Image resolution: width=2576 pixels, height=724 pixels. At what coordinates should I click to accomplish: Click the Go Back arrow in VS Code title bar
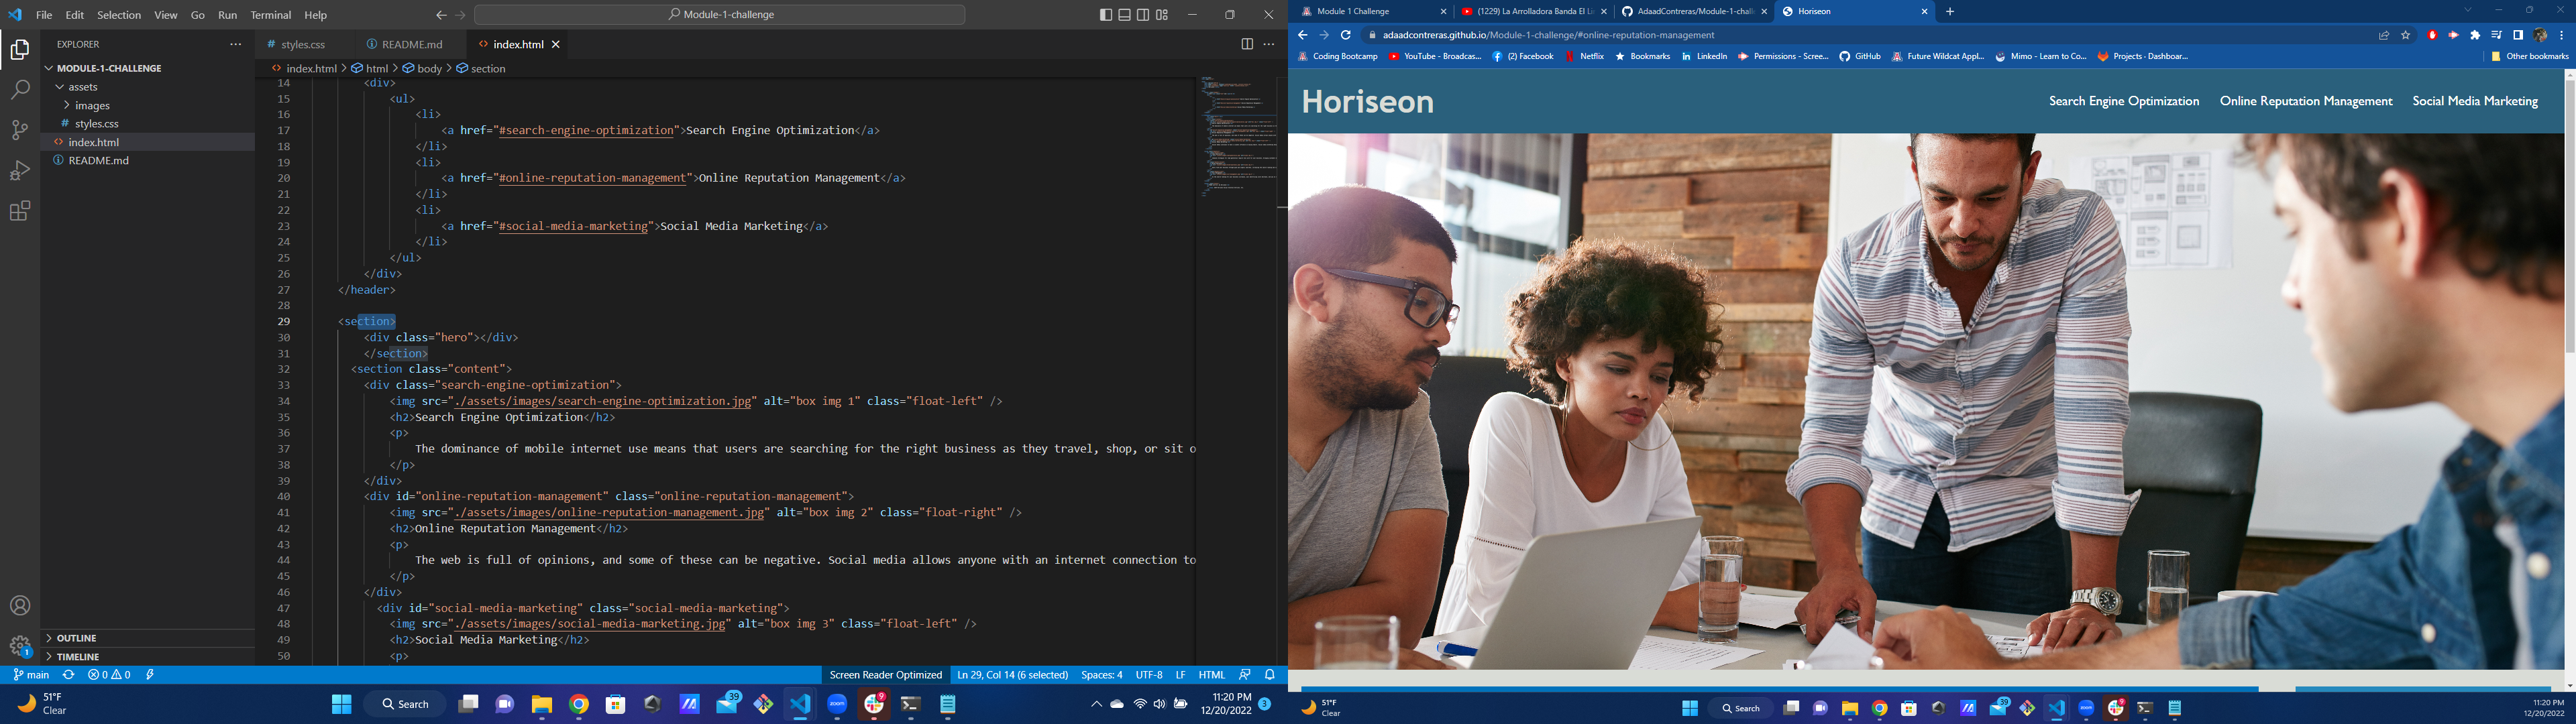tap(441, 15)
